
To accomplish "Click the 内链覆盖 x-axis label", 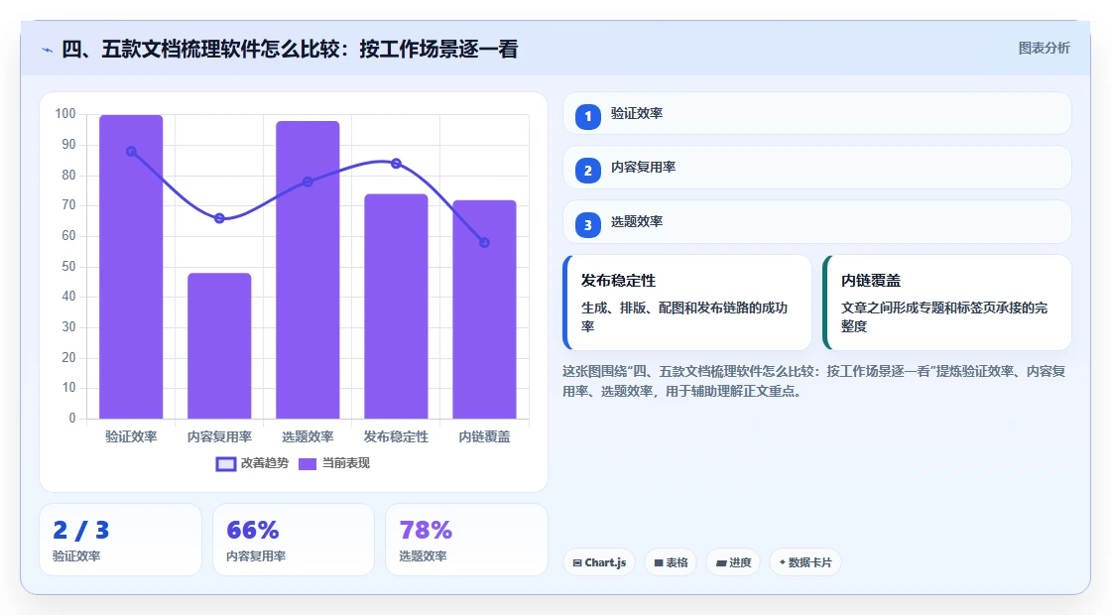I will (485, 437).
